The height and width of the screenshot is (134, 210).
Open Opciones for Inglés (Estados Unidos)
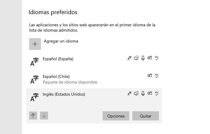(x=116, y=116)
